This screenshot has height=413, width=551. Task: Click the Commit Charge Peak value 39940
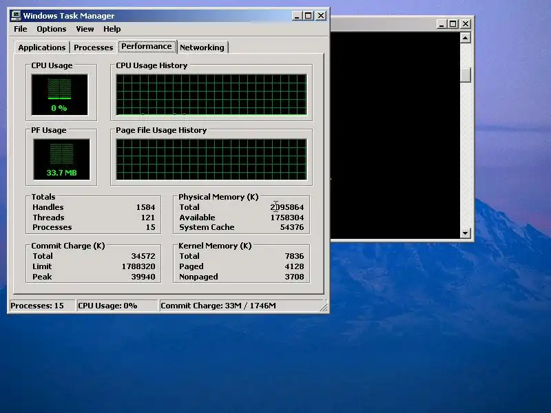143,277
